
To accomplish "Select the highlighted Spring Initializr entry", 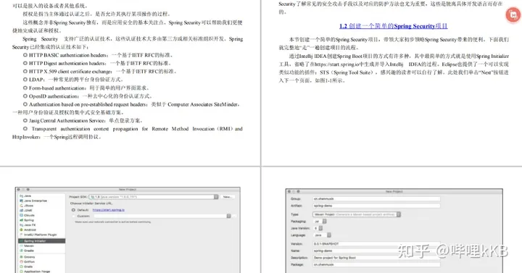I will pyautogui.click(x=41, y=240).
